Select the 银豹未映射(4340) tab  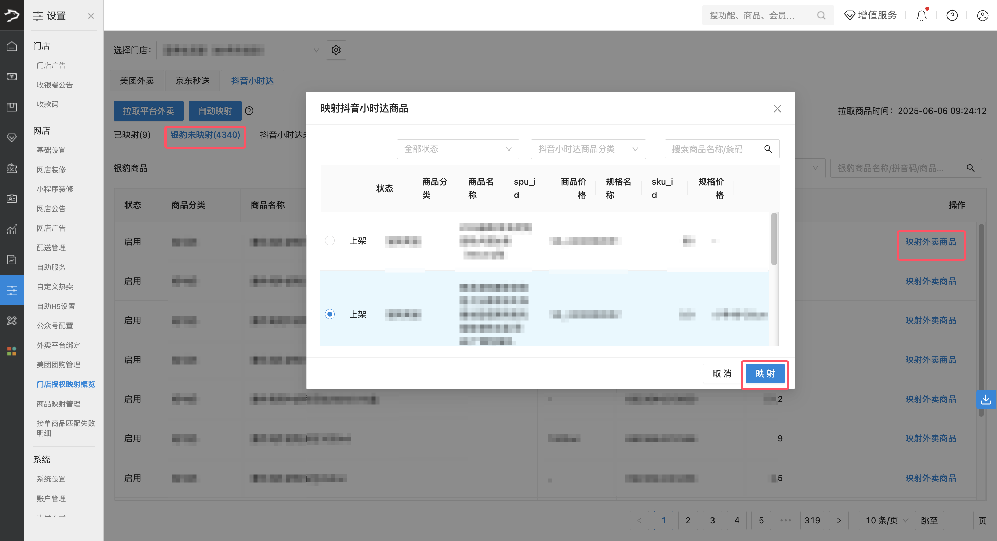click(x=205, y=135)
